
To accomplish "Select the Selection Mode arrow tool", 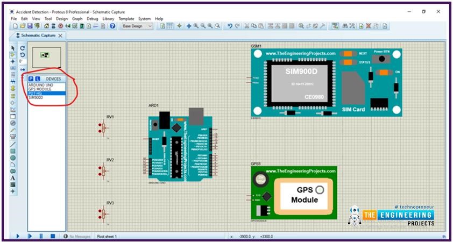I will click(x=13, y=48).
